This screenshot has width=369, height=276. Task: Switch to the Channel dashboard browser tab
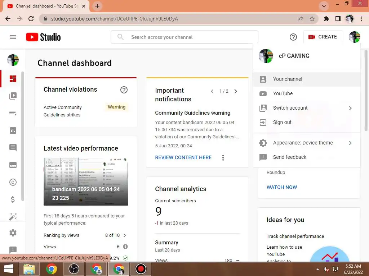[46, 6]
